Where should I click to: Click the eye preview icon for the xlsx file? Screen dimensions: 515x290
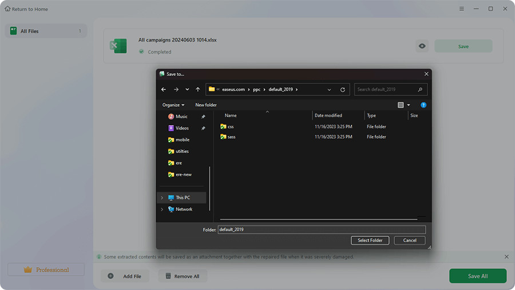[x=422, y=46]
